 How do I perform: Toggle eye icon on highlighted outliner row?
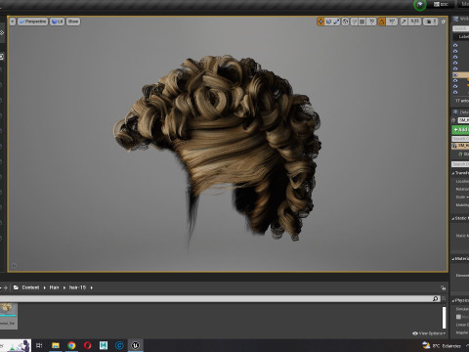click(x=455, y=74)
